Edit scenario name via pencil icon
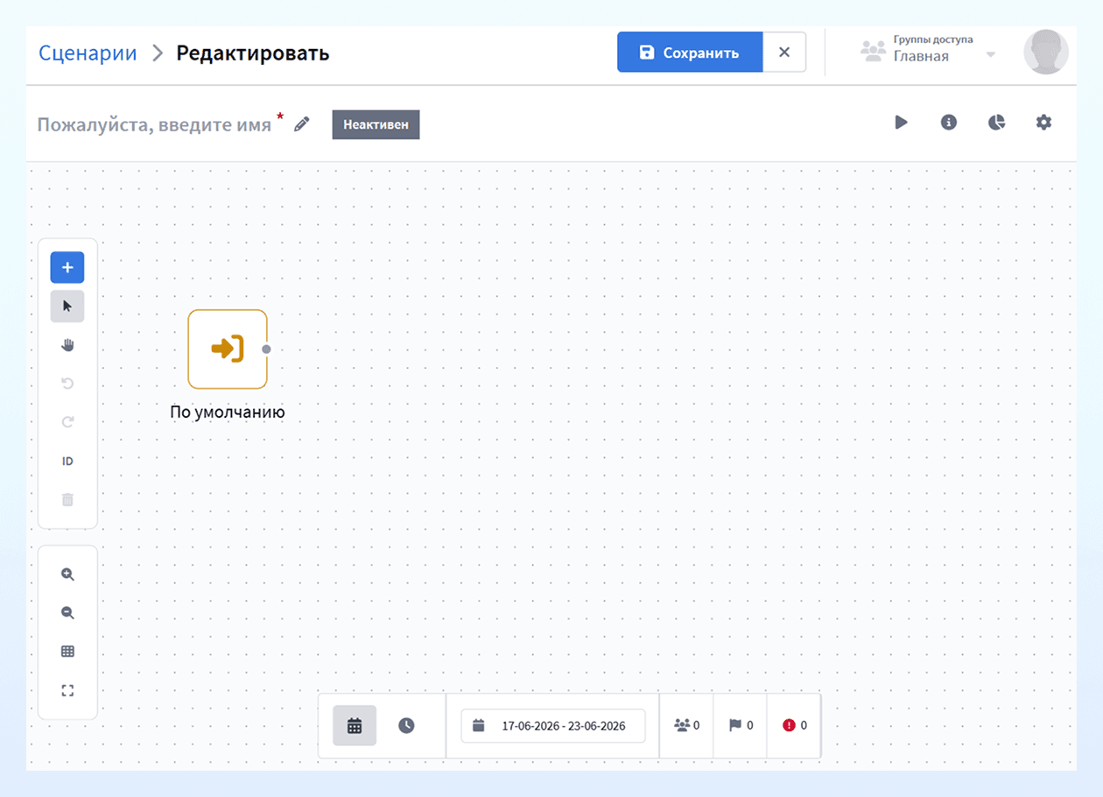This screenshot has height=797, width=1103. 302,124
